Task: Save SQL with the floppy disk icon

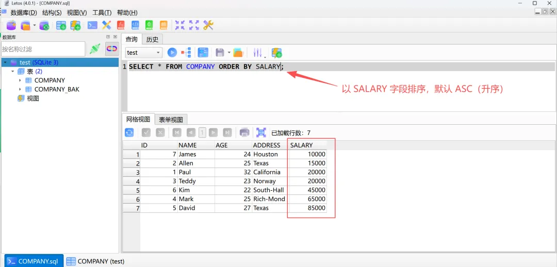Action: [220, 53]
